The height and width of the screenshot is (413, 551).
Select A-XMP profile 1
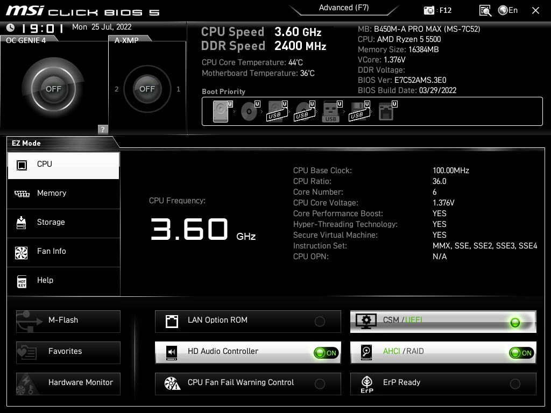179,89
